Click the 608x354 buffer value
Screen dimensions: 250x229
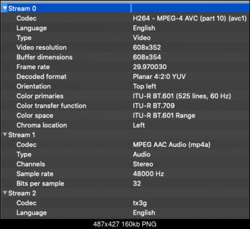pyautogui.click(x=147, y=57)
